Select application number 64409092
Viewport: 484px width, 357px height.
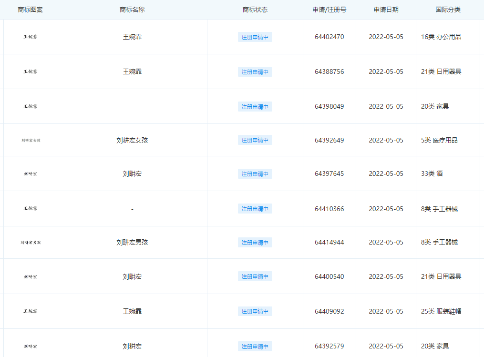click(330, 311)
